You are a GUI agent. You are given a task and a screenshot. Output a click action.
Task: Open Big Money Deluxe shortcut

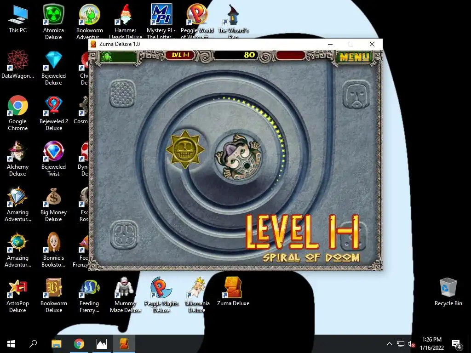53,205
